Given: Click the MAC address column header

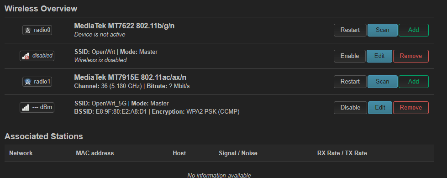Looking at the screenshot, I should coord(95,153).
